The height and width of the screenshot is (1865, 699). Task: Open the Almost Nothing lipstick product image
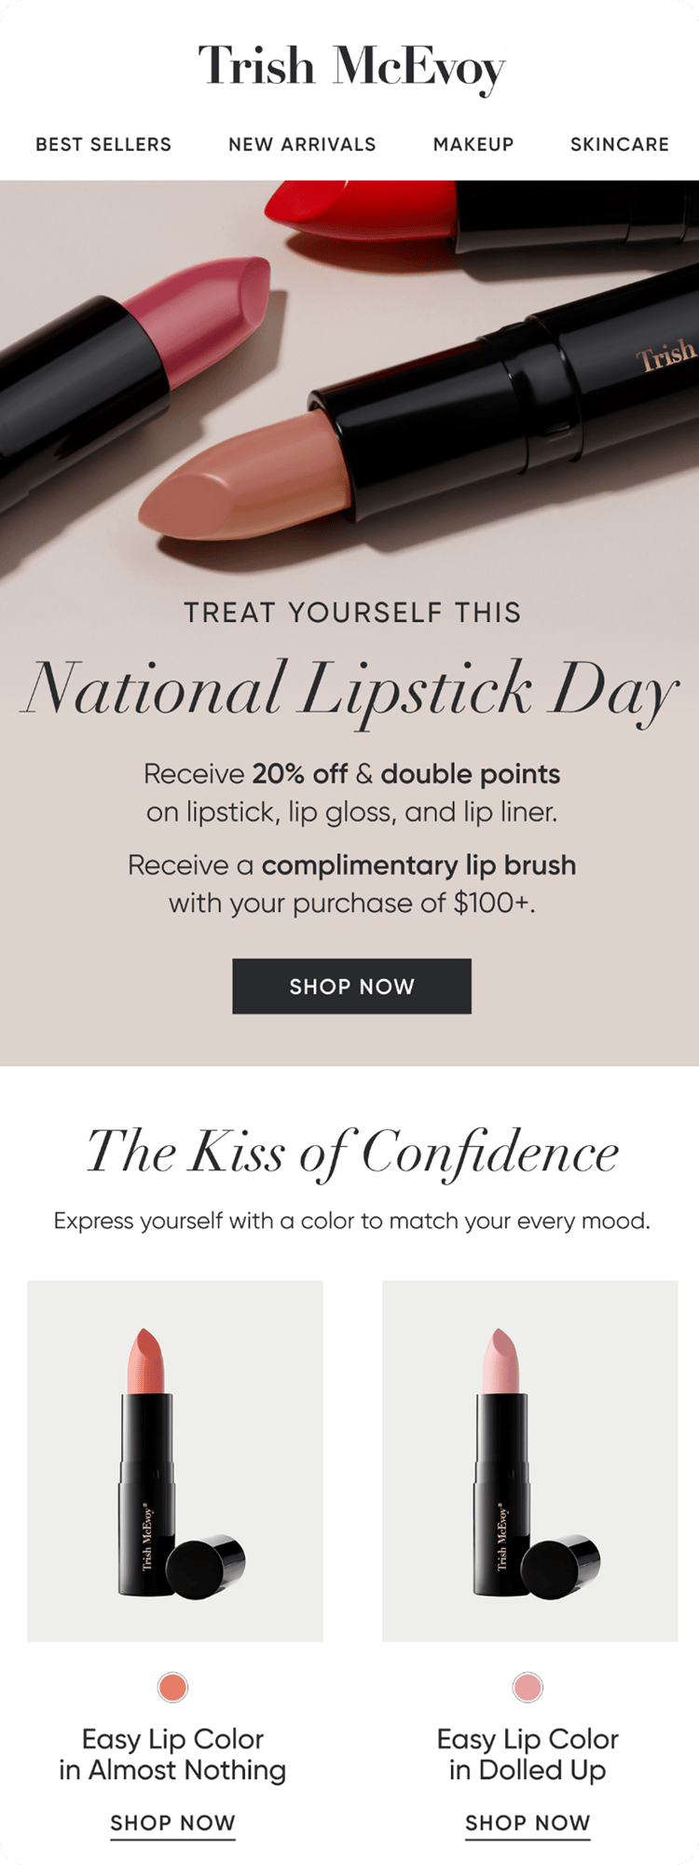point(175,1460)
